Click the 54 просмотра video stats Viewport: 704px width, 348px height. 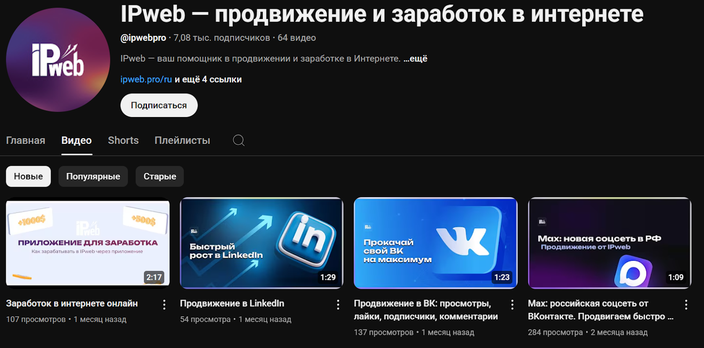click(205, 319)
